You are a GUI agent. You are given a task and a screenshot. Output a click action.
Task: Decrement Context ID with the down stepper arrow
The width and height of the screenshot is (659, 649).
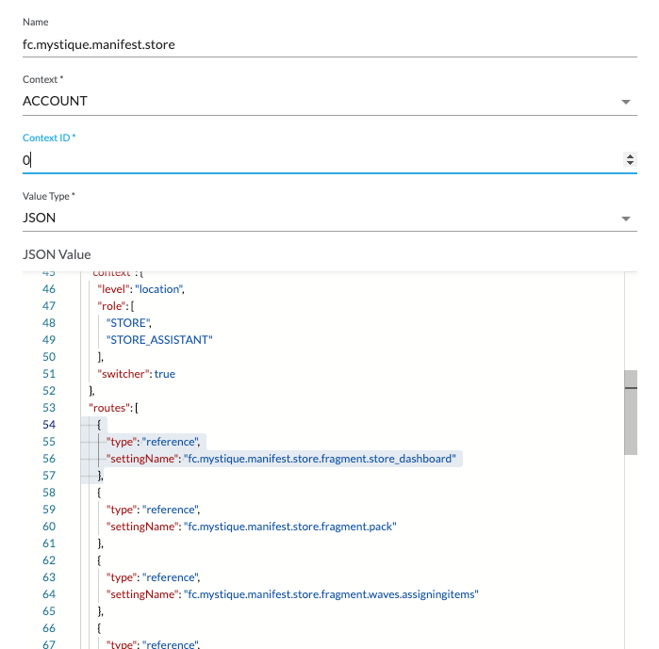pos(631,164)
